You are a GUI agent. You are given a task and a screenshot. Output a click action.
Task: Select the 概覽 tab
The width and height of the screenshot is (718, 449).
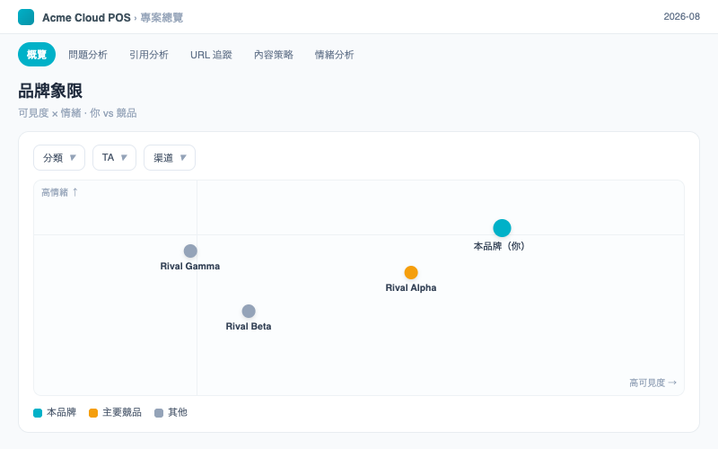tap(37, 55)
